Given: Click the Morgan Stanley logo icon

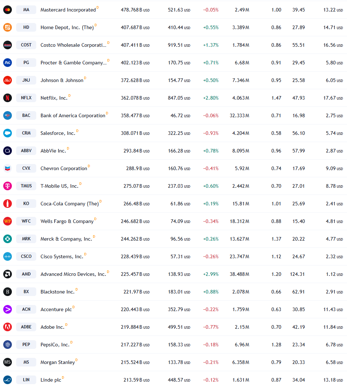Looking at the screenshot, I should (8, 362).
